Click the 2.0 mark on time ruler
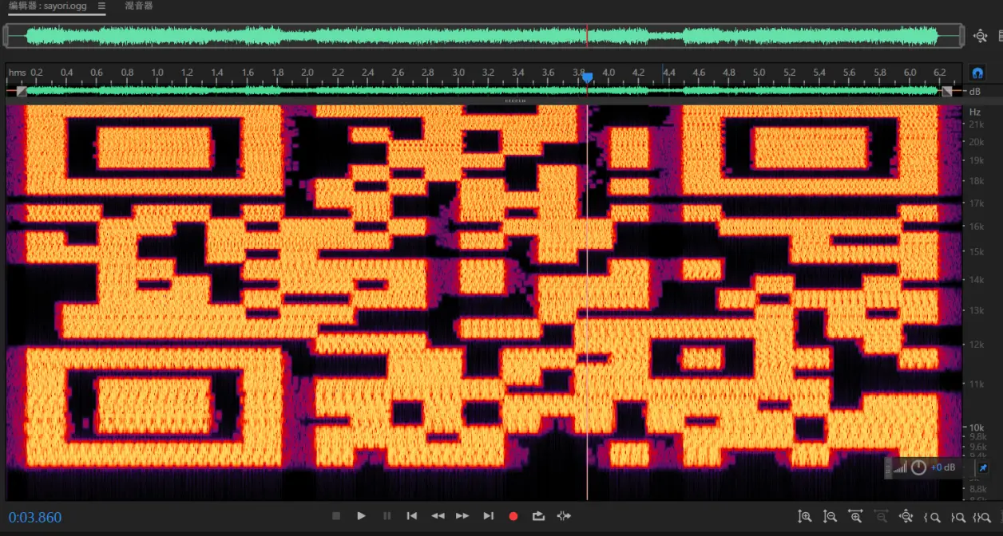The height and width of the screenshot is (536, 1003). point(307,73)
